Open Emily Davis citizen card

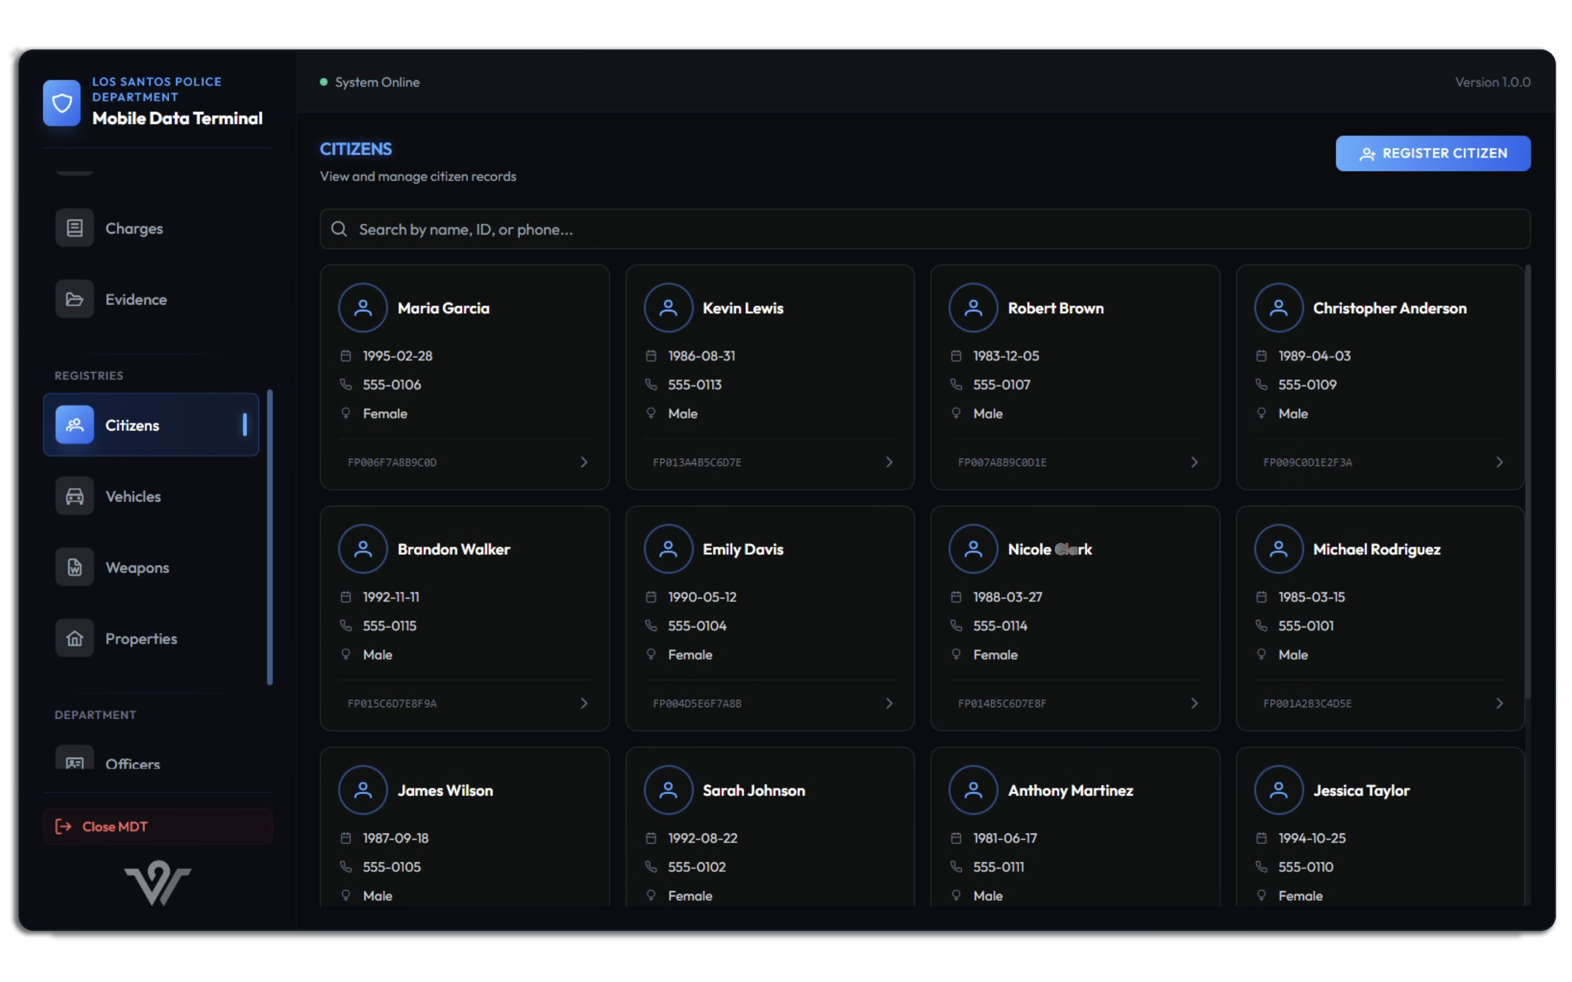(x=769, y=618)
